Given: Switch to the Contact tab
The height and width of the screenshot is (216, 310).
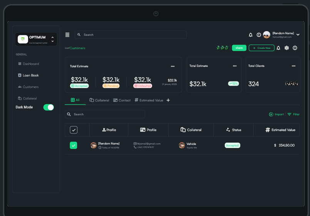Looking at the screenshot, I should 122,100.
